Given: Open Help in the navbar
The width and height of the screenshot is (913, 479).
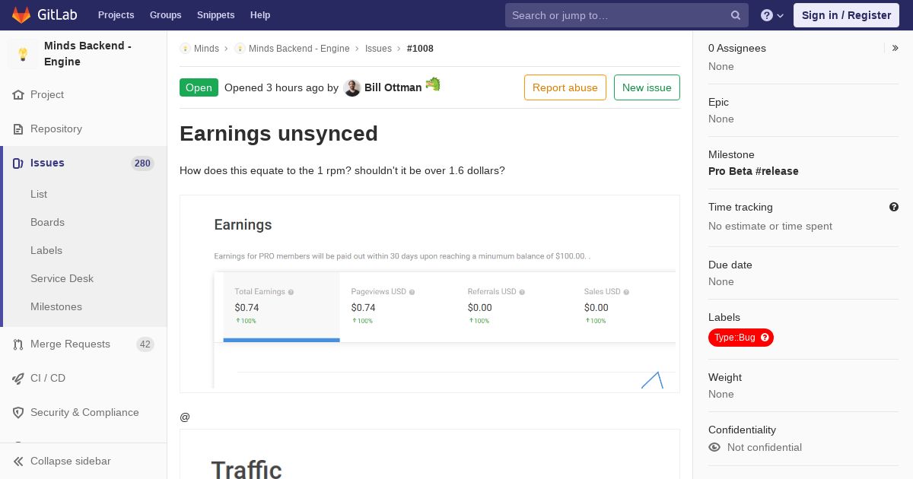Looking at the screenshot, I should 260,15.
